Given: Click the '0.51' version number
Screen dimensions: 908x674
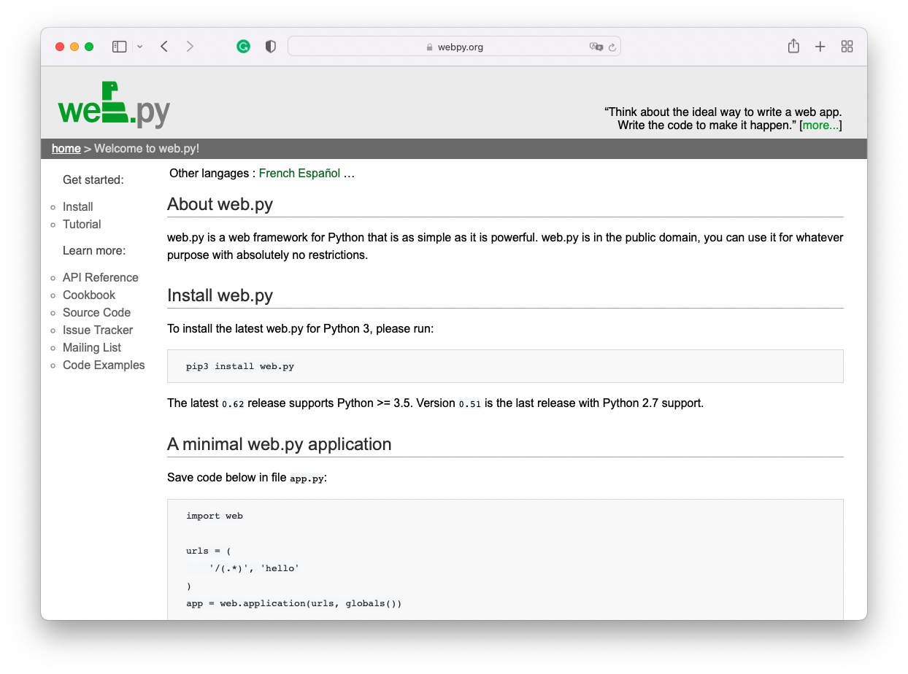Looking at the screenshot, I should [470, 403].
